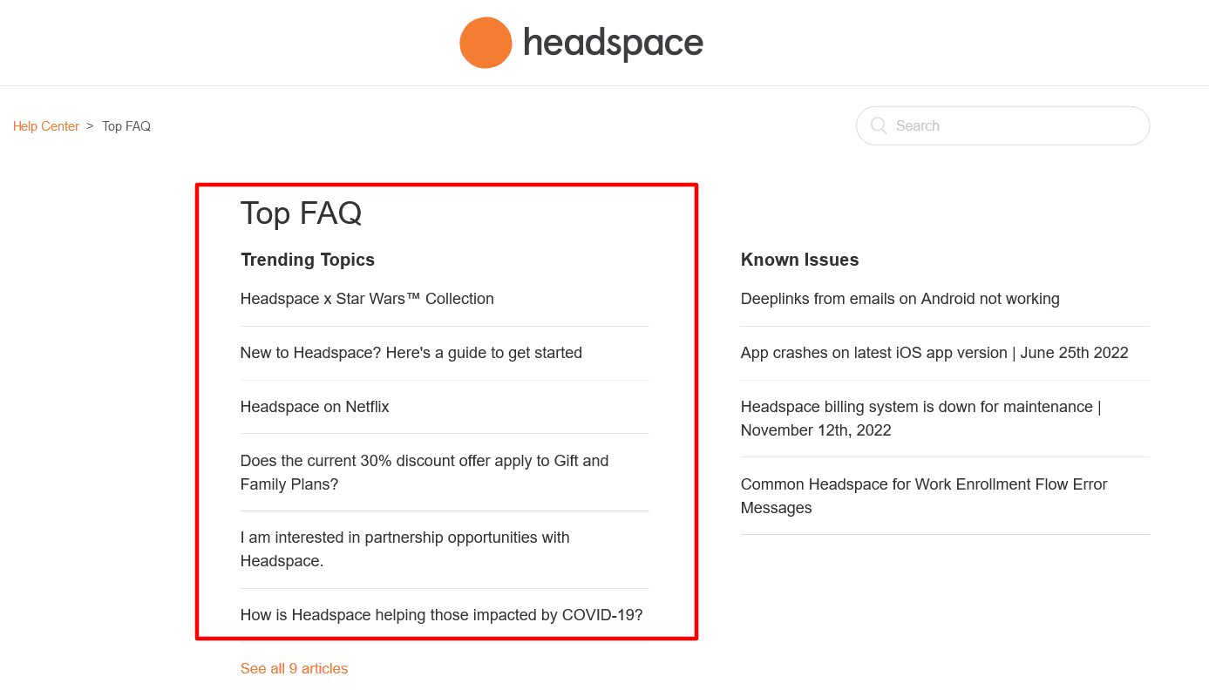Viewport: 1209px width, 690px height.
Task: Click the orange Headspace circle logo
Action: (486, 43)
